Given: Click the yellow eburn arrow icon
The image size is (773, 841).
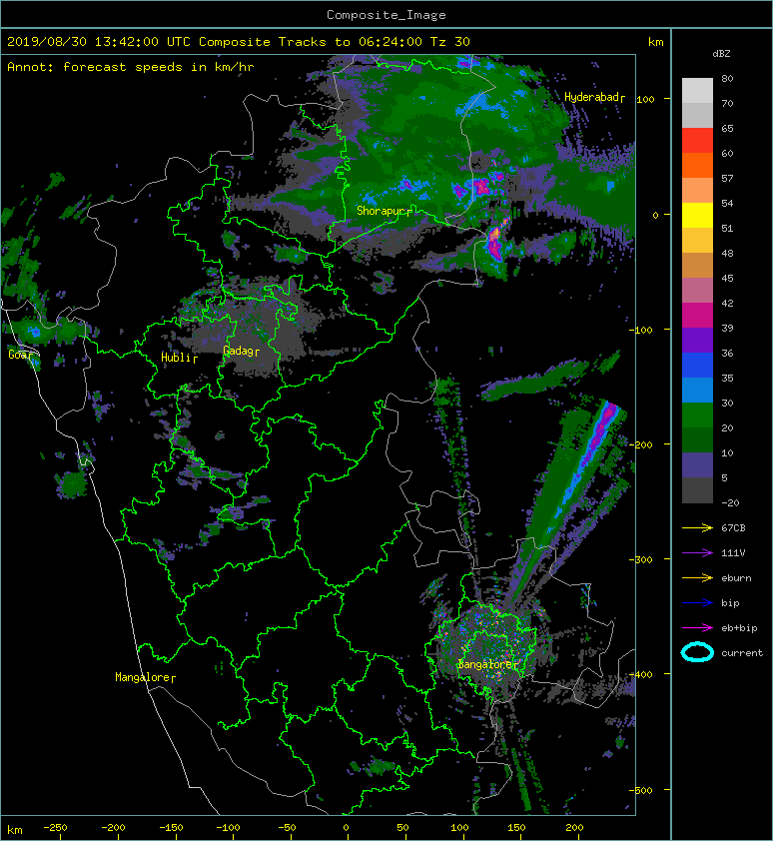Looking at the screenshot, I should click(697, 577).
